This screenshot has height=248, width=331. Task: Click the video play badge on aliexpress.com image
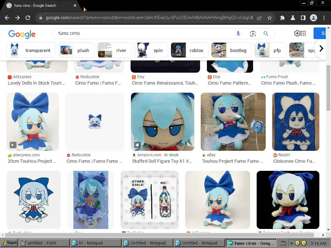[x=13, y=145]
